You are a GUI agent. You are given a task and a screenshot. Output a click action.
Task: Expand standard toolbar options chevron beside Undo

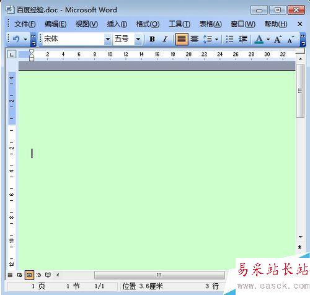(33, 39)
